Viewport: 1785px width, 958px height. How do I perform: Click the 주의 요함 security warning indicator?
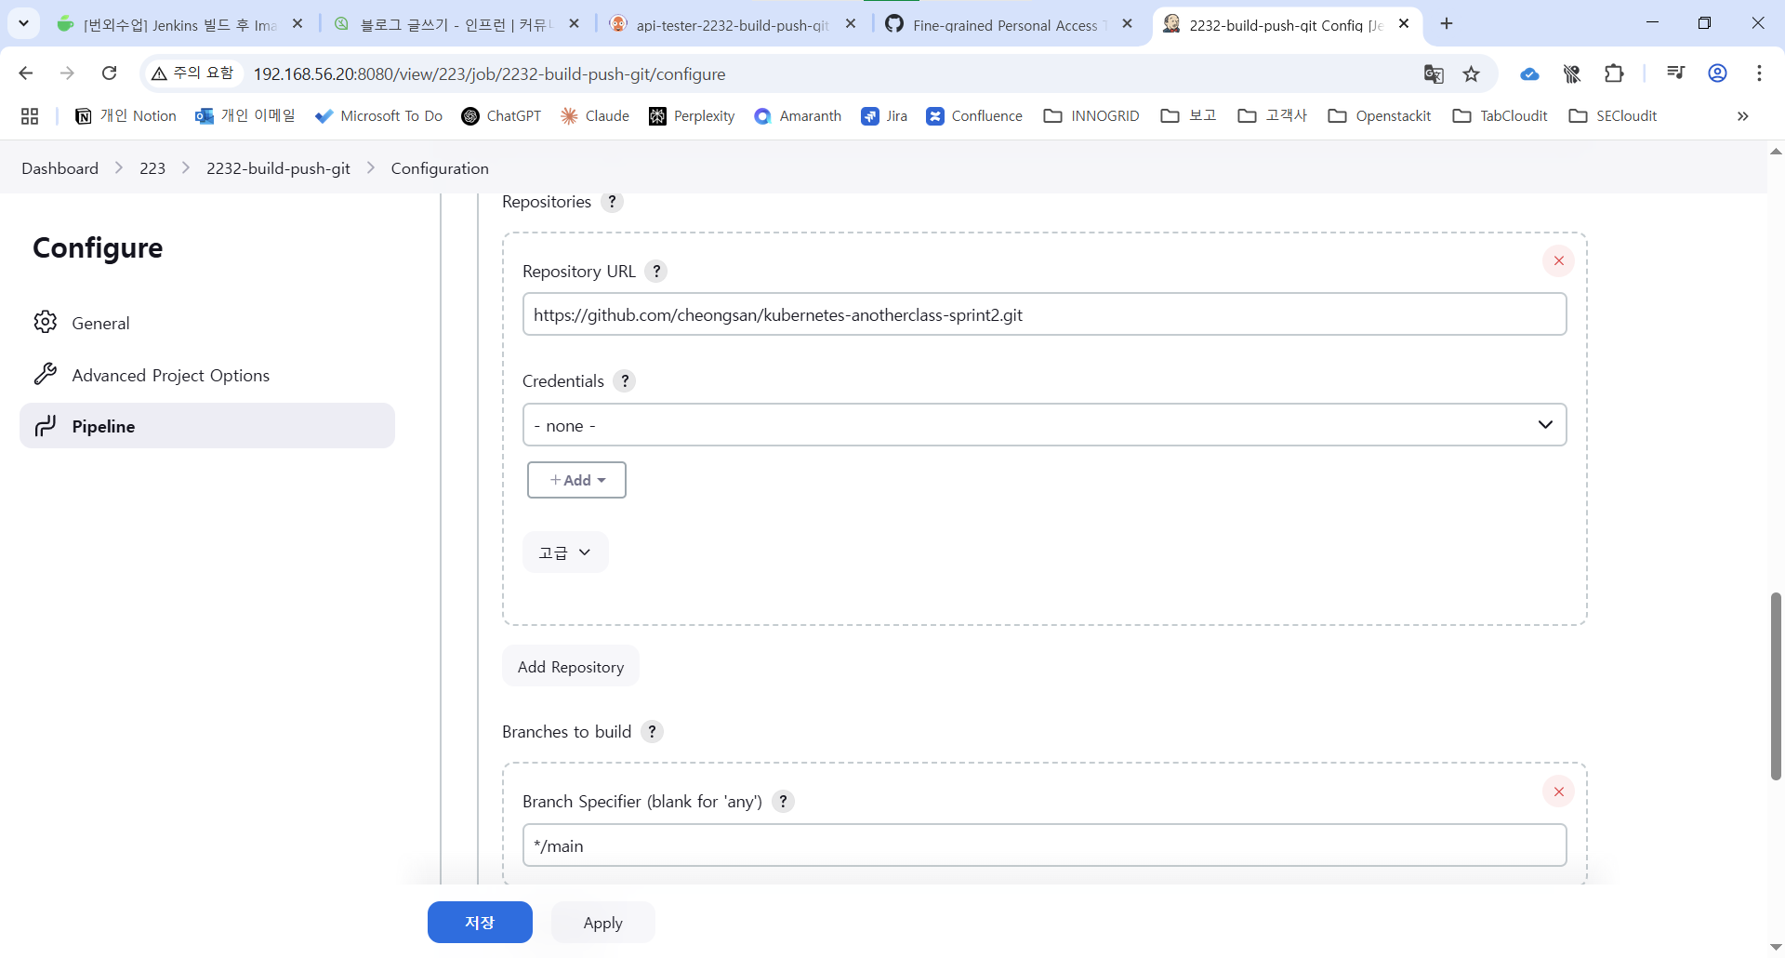pos(193,73)
